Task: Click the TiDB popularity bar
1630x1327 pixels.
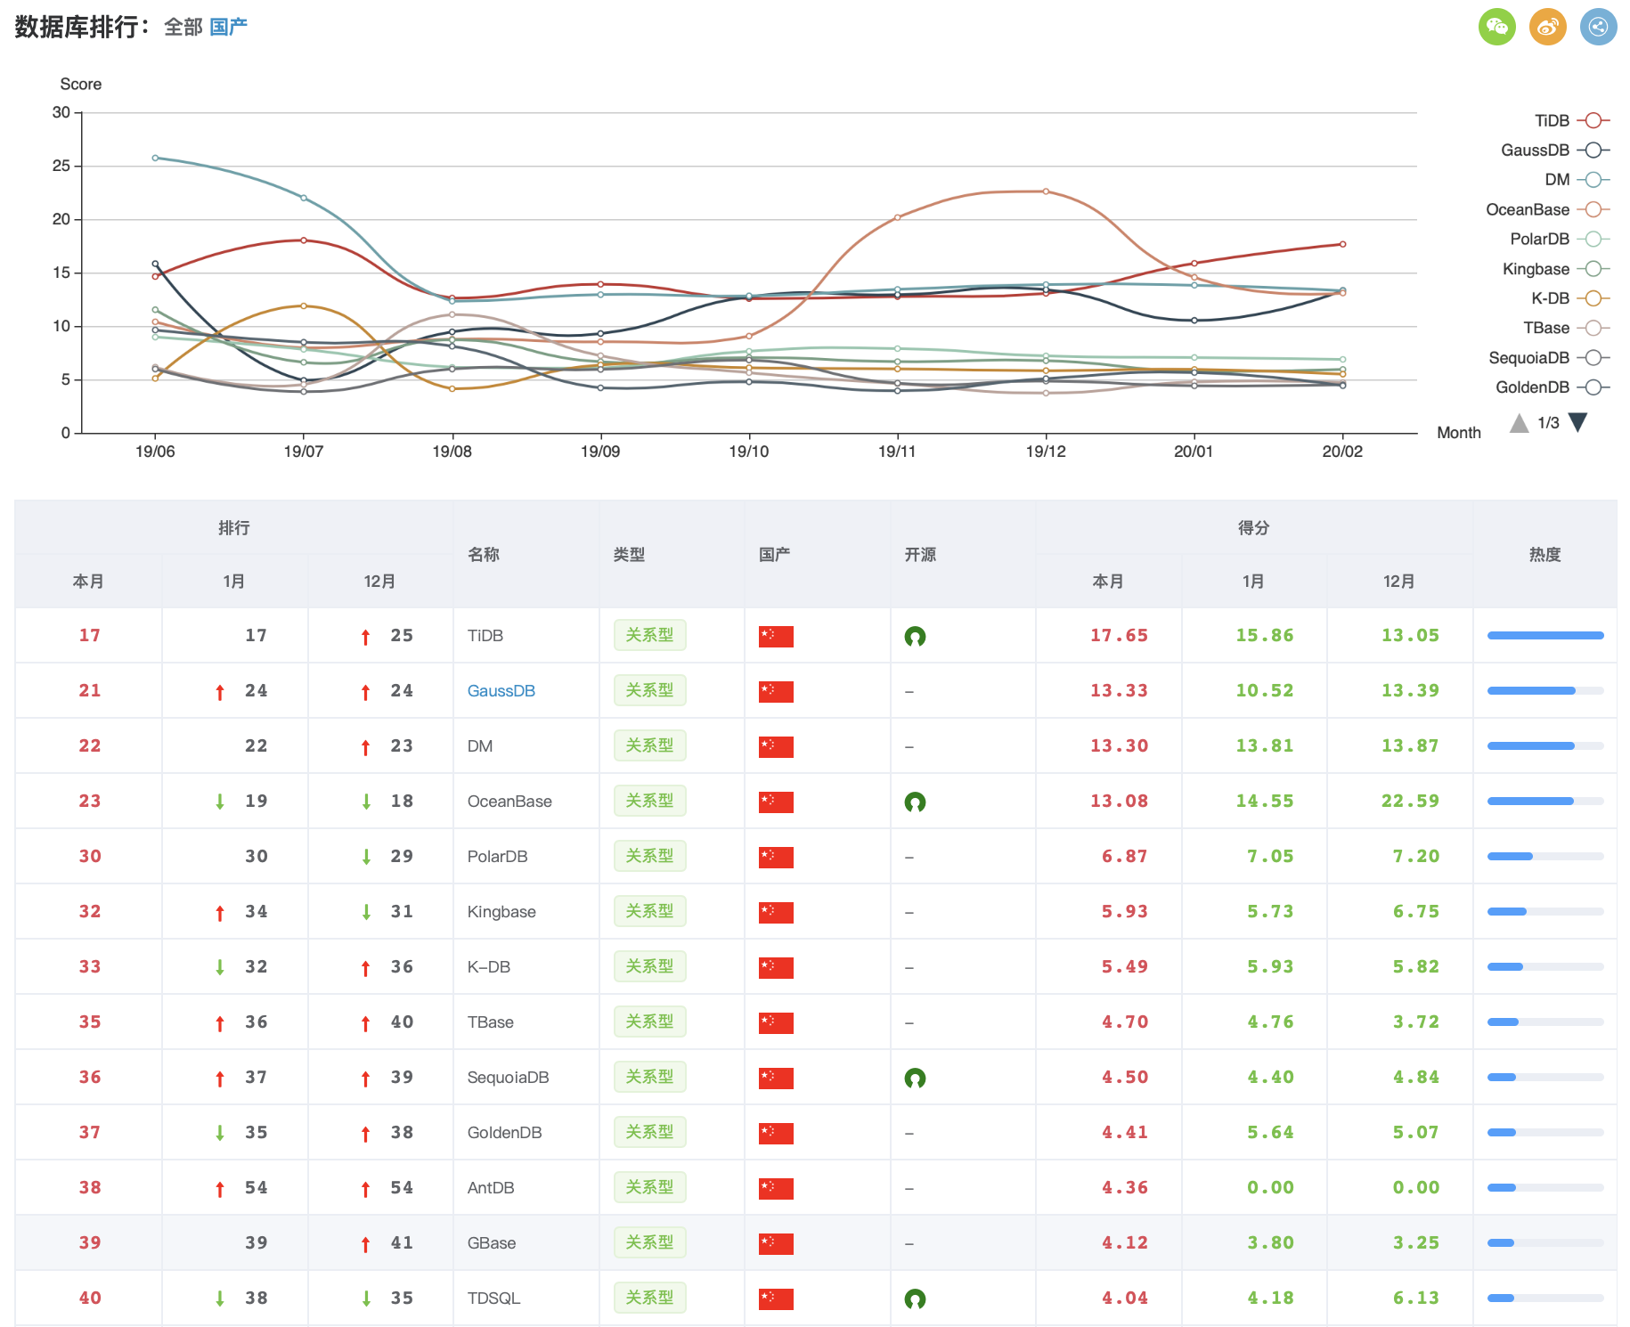Action: pos(1544,636)
